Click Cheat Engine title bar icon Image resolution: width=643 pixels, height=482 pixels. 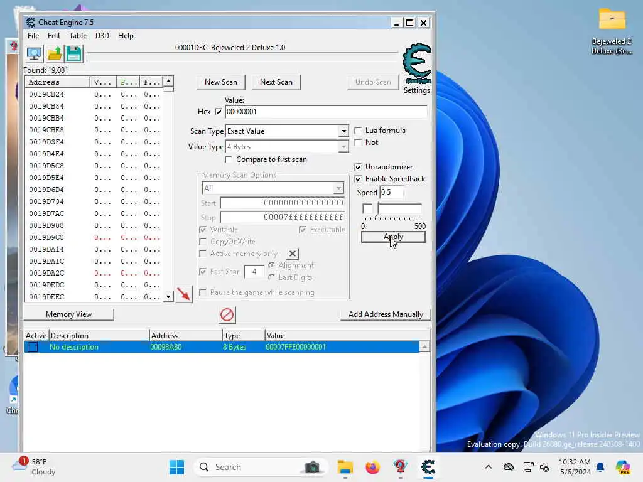click(x=30, y=22)
